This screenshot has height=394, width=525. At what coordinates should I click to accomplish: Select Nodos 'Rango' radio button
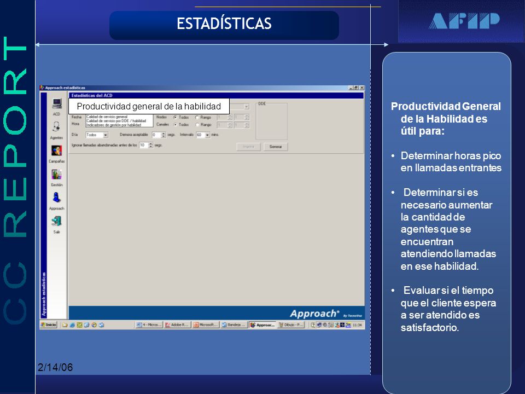click(x=197, y=117)
